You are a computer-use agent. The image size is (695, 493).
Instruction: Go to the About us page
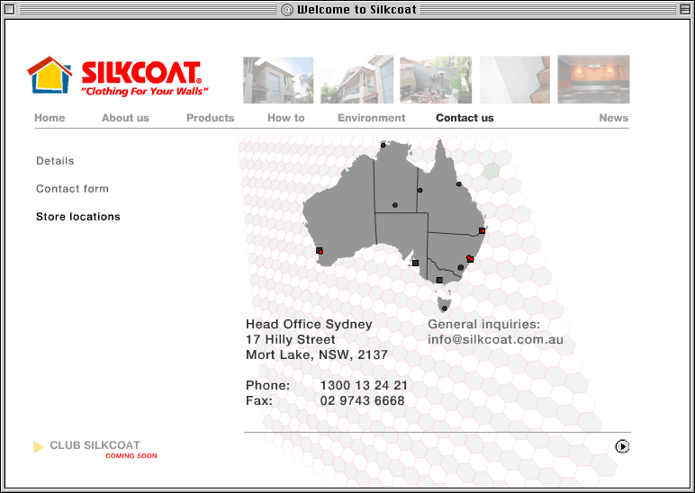125,118
